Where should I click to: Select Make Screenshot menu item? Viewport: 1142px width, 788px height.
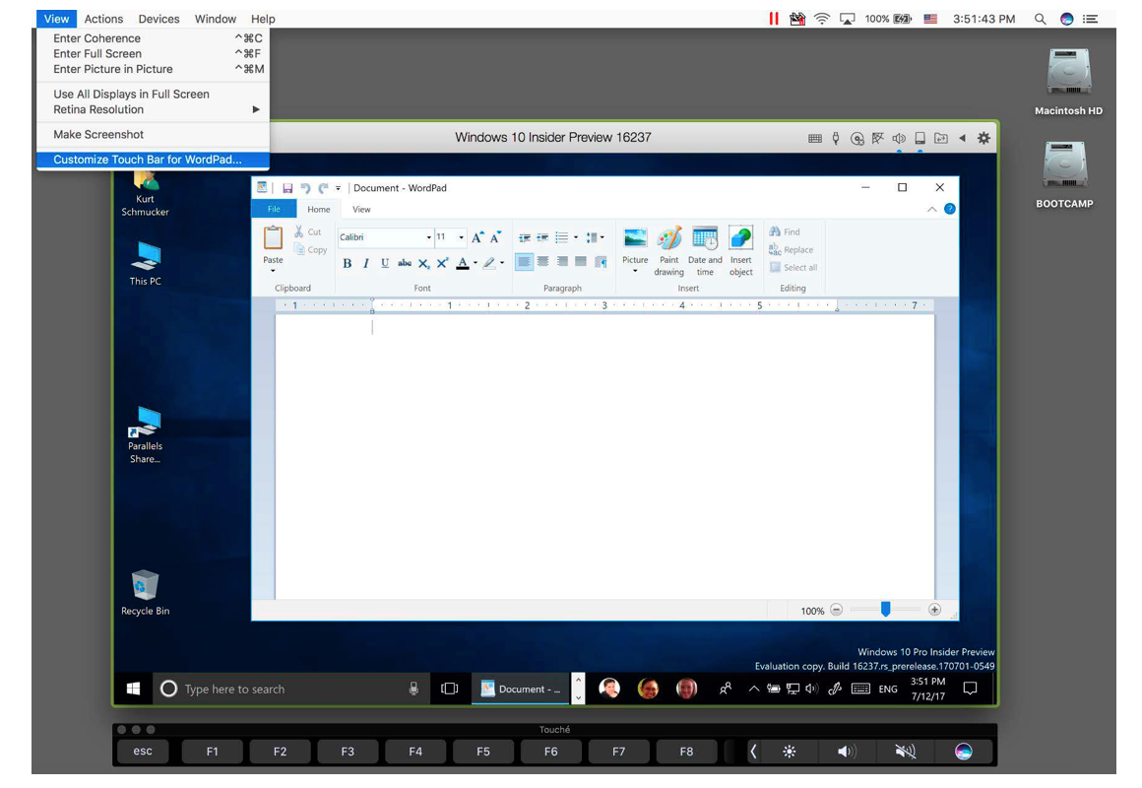[153, 135]
